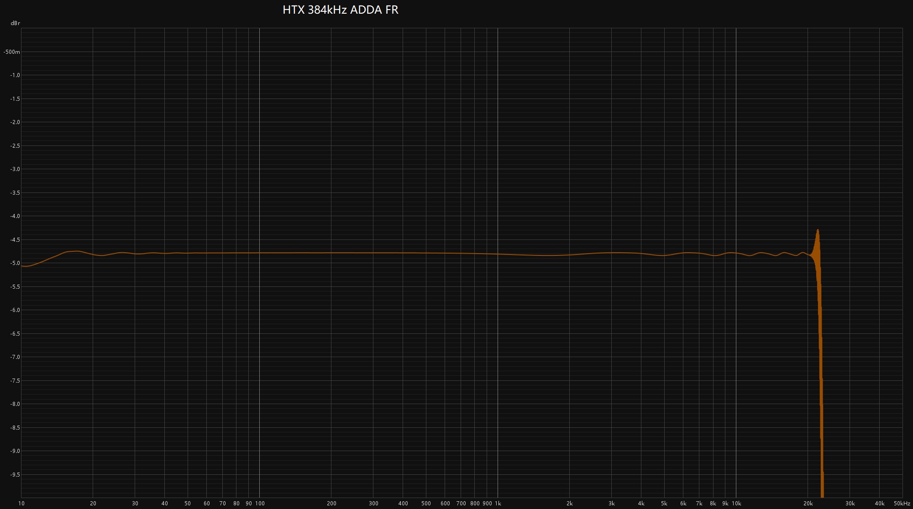Click the -6.5 y-axis label
913x509 pixels.
coord(15,334)
